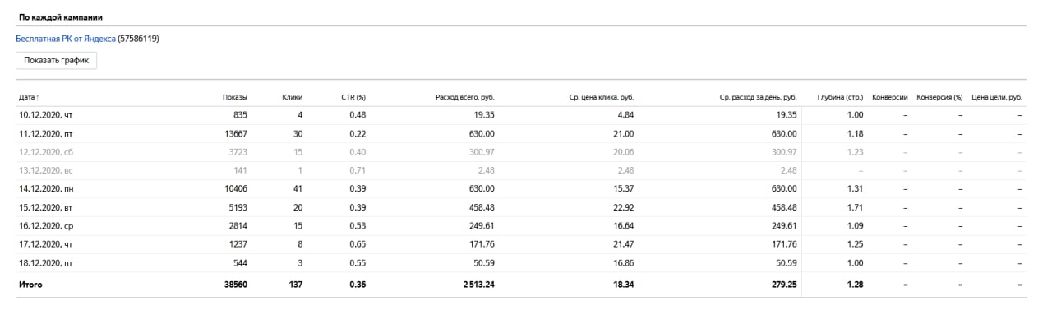
Task: Click the CTR (%) column header
Action: coord(353,97)
